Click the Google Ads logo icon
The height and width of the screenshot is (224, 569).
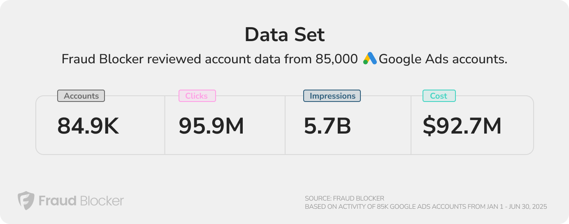370,59
